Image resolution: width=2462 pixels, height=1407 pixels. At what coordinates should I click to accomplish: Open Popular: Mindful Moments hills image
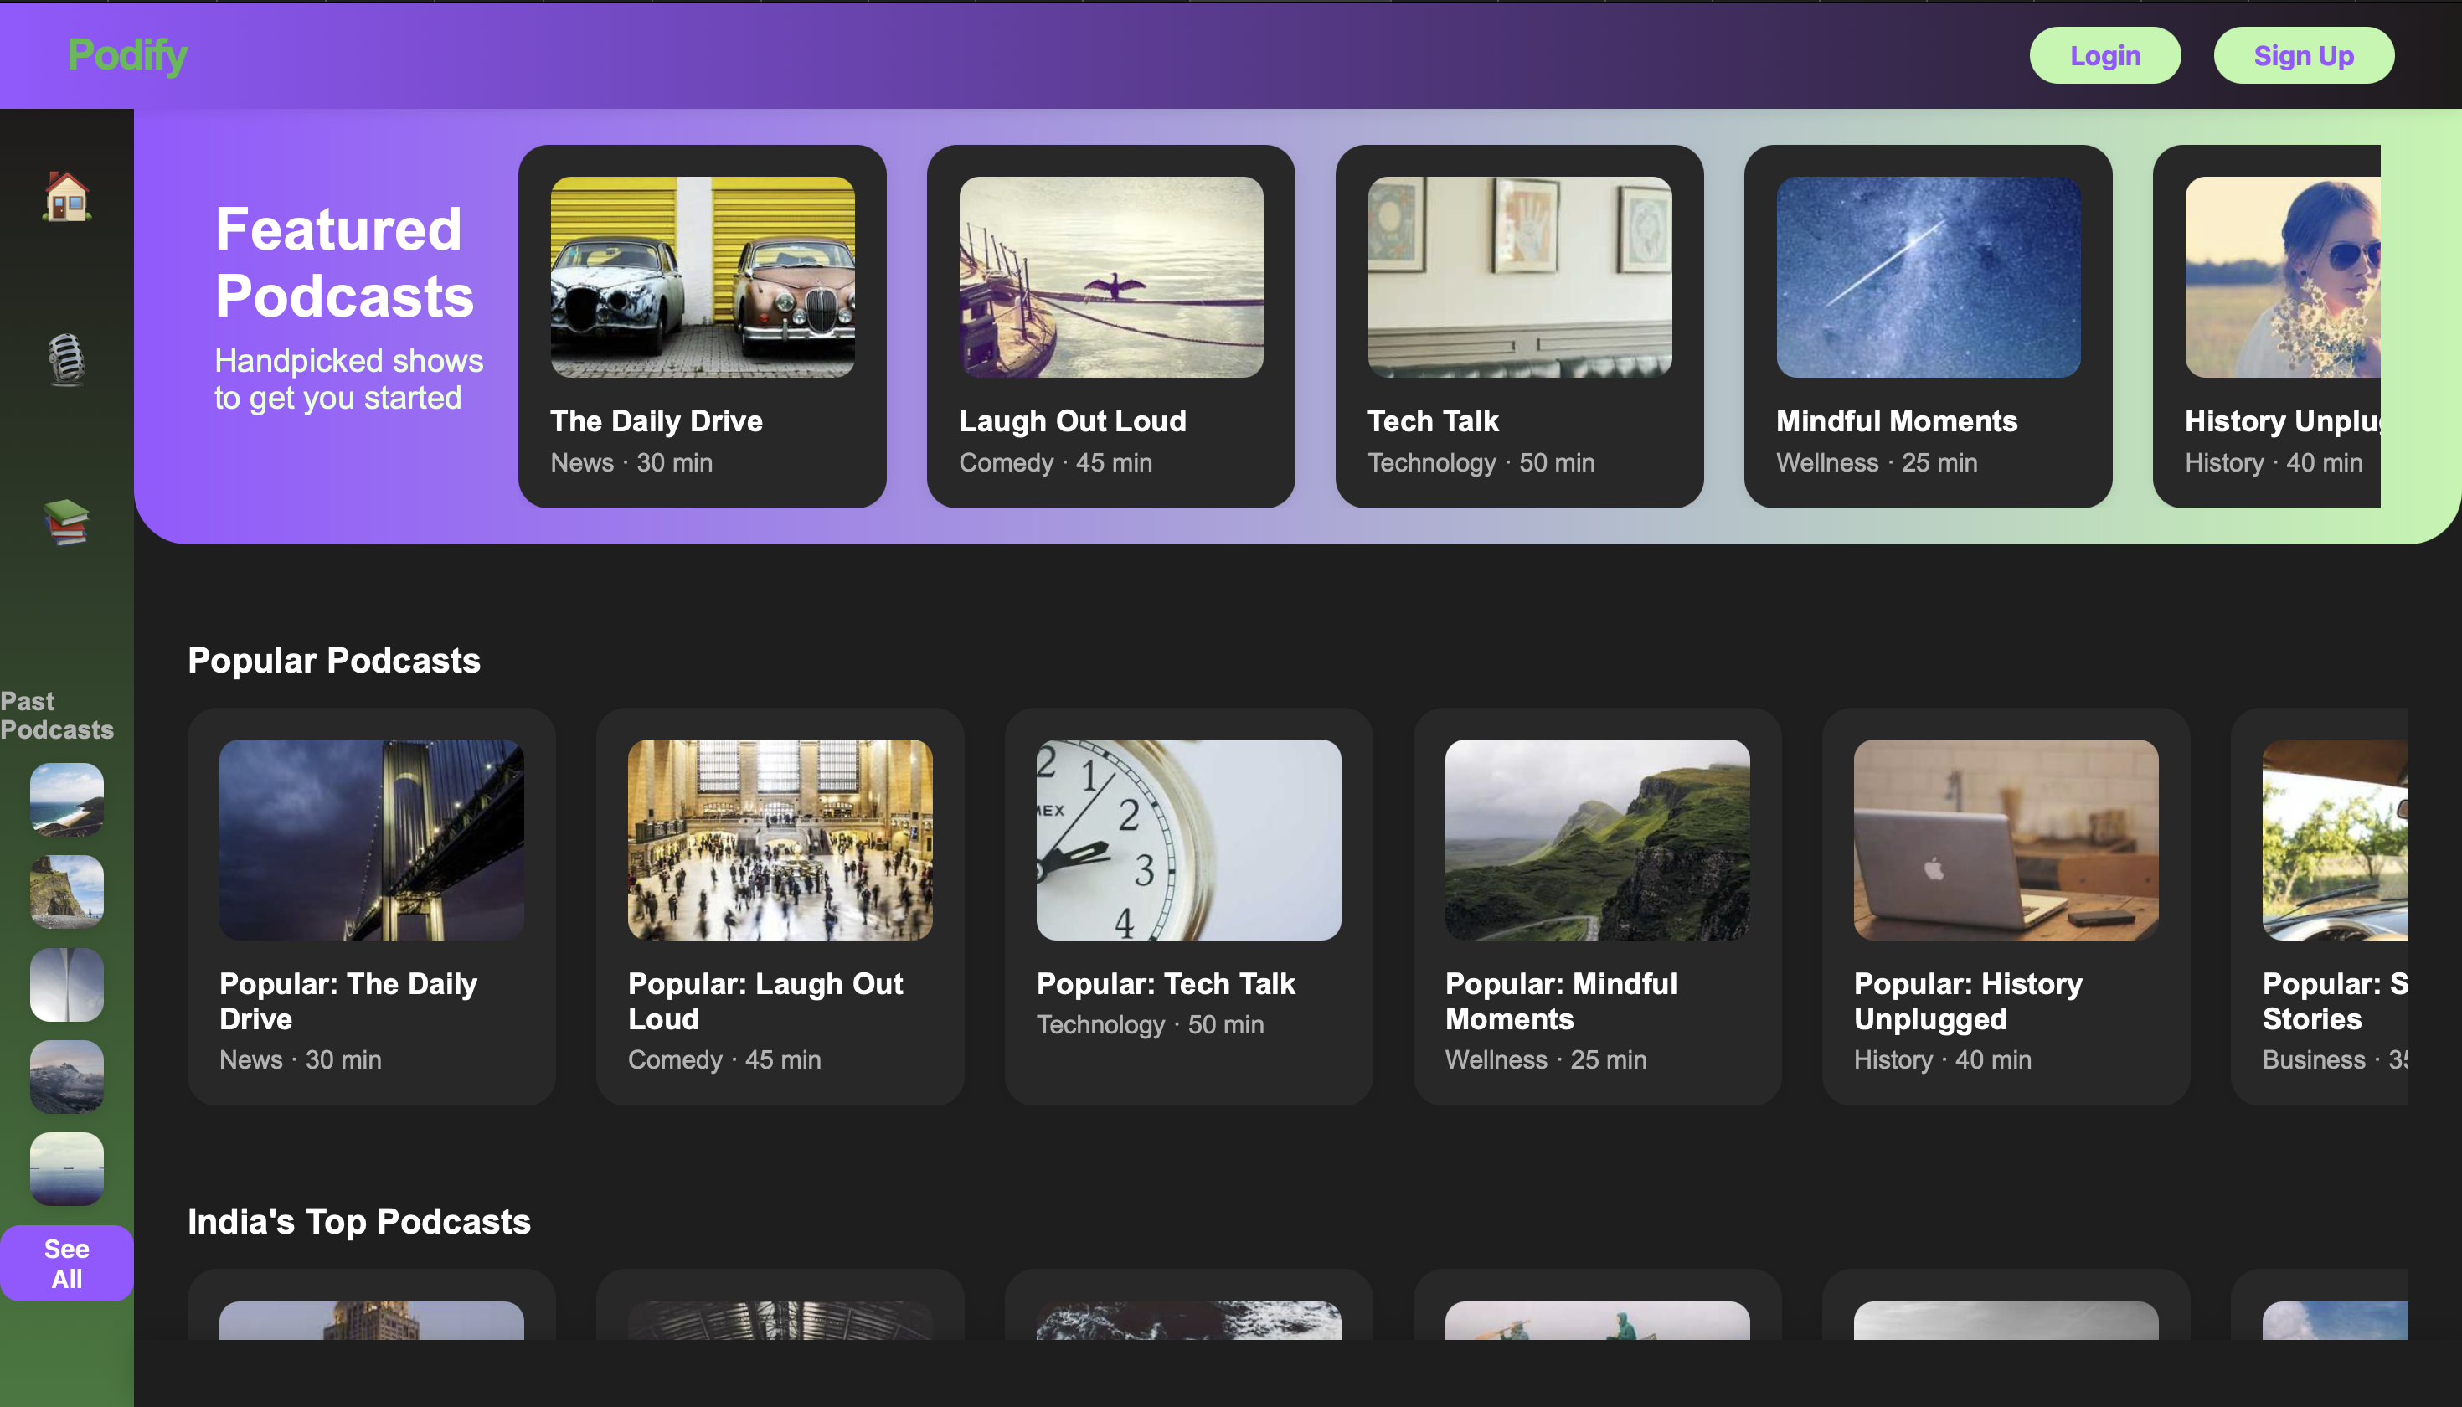click(x=1598, y=840)
